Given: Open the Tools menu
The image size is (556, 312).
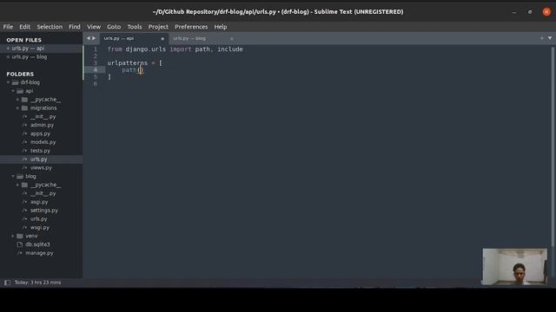Looking at the screenshot, I should click(135, 27).
